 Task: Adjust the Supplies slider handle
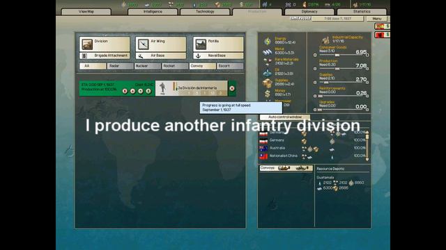pyautogui.click(x=326, y=82)
